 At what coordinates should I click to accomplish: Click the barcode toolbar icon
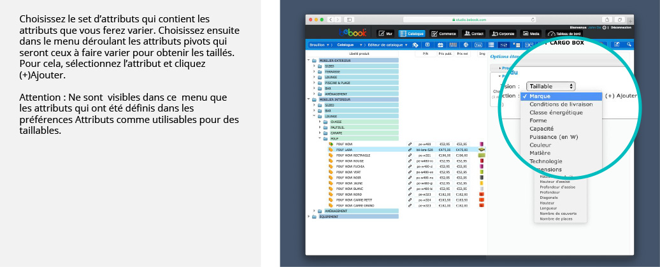pyautogui.click(x=453, y=45)
